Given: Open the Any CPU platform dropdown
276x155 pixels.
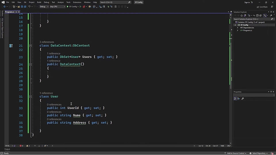Looking at the screenshot, I should click(57, 7).
